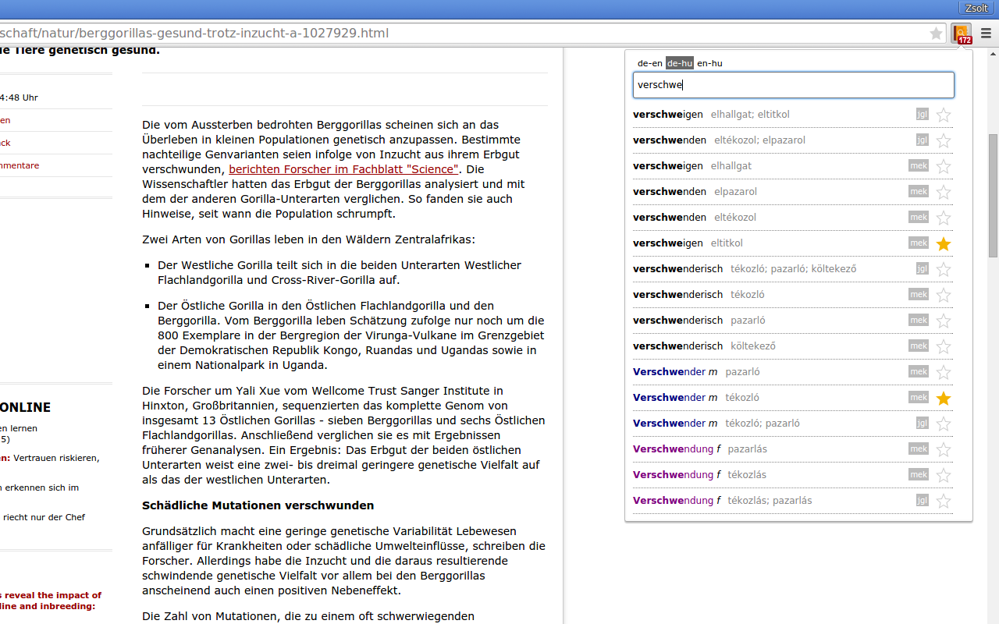Click jgl source badge for verschwenden eltékozol; elpazarol
This screenshot has height=624, width=999.
click(923, 140)
